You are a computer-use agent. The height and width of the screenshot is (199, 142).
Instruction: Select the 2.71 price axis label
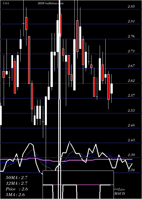tap(131, 51)
